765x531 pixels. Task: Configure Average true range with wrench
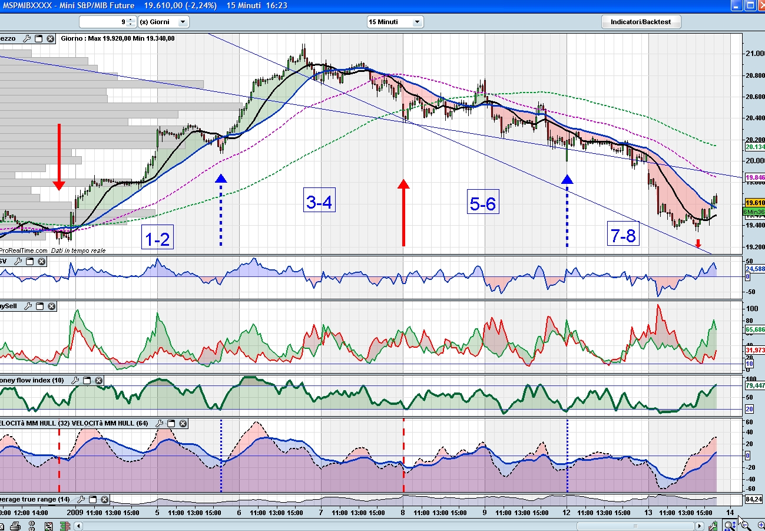(82, 499)
